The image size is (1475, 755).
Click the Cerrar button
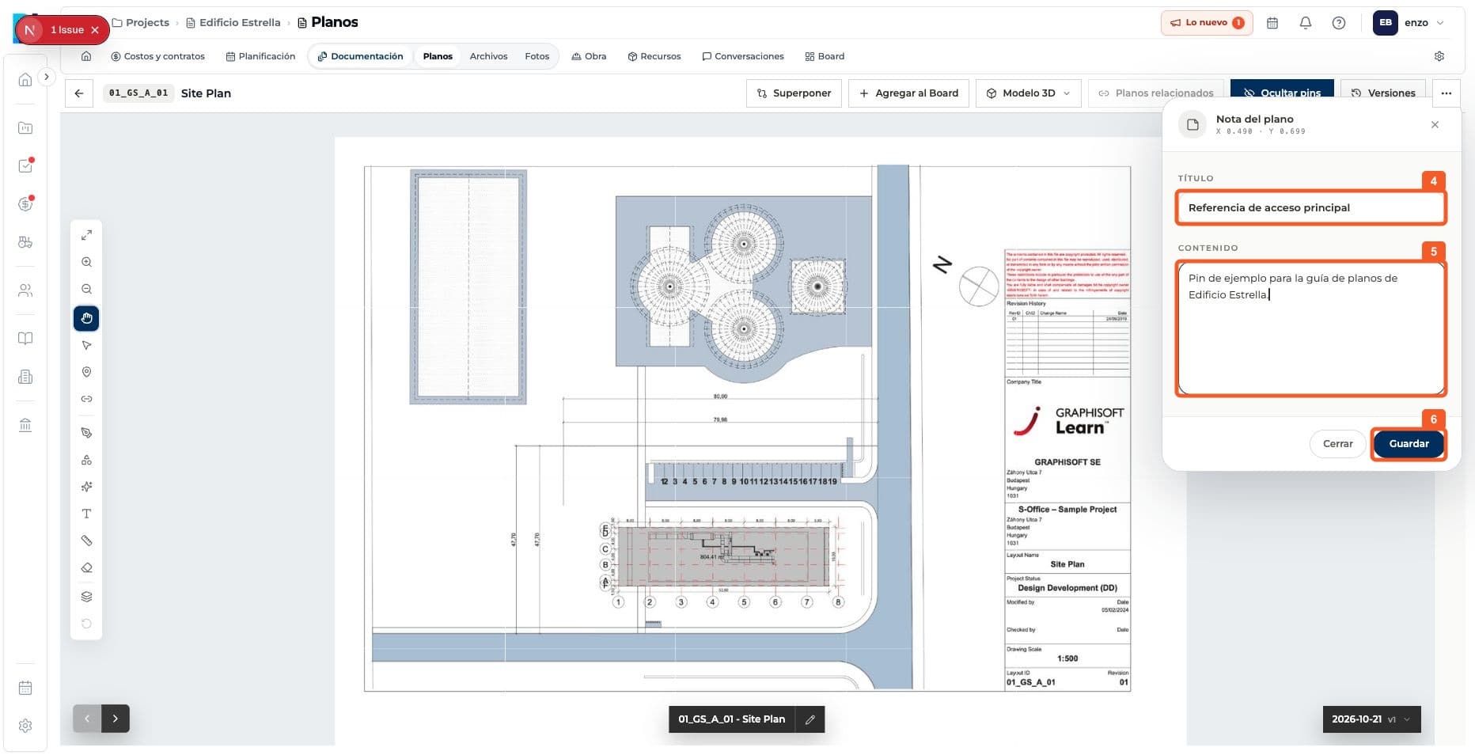coord(1337,444)
